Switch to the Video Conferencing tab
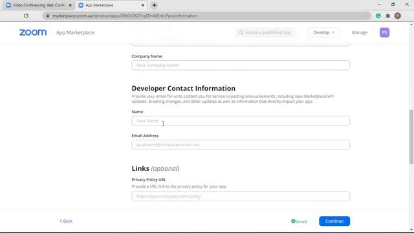The height and width of the screenshot is (233, 414). [x=38, y=5]
